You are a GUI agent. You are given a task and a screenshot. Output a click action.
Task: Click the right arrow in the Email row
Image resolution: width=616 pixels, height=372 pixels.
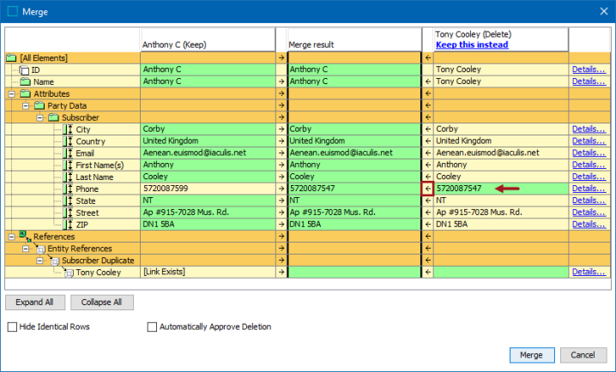(x=281, y=153)
